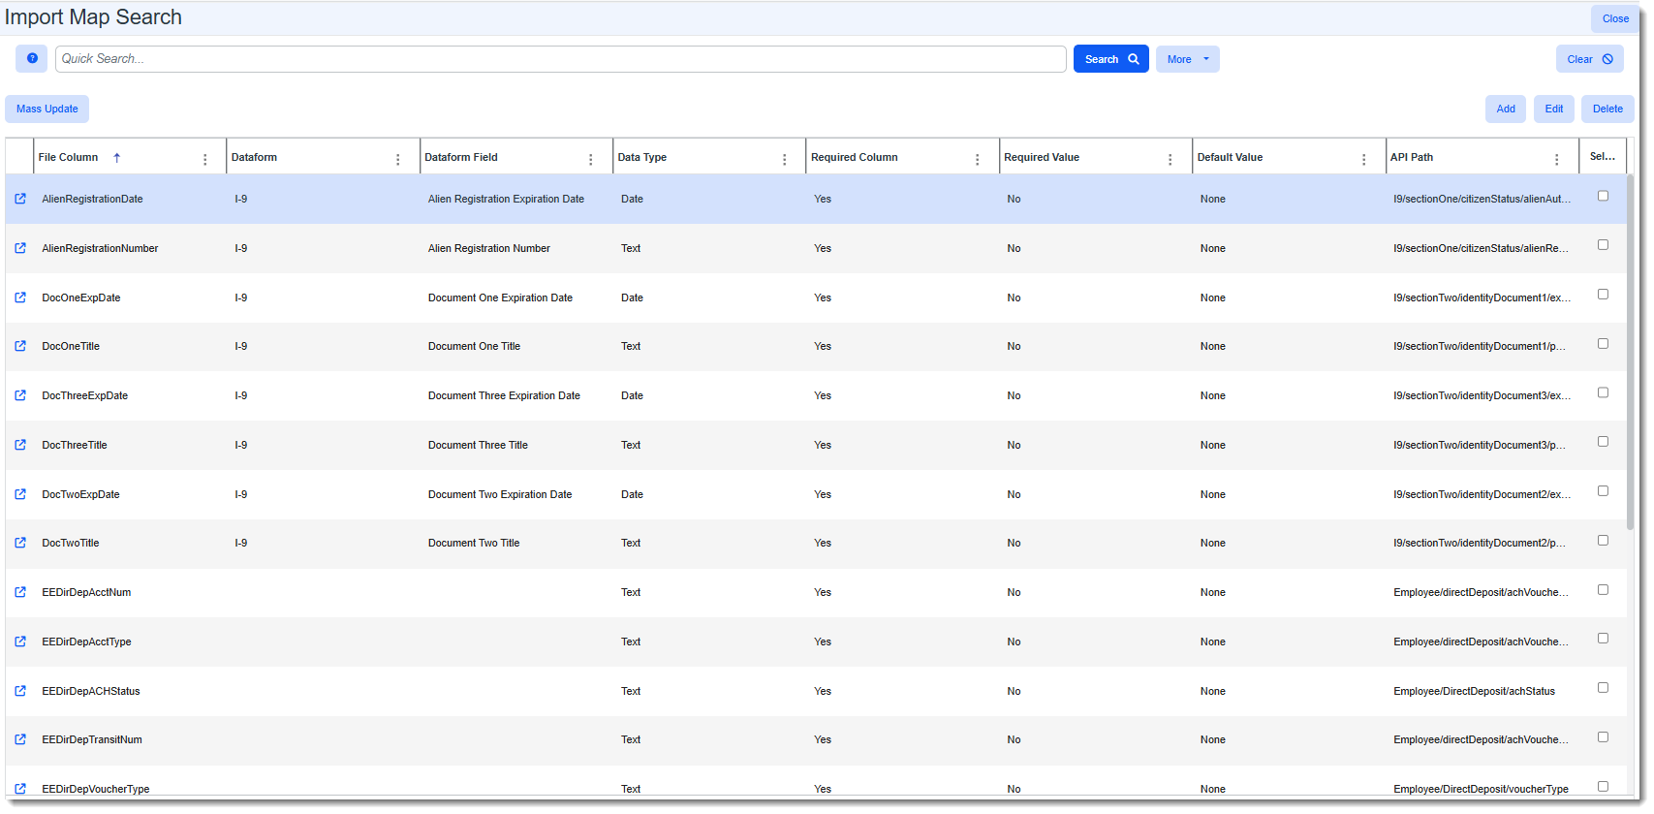The image size is (1654, 814).
Task: Open the EEDirDepACHStatus row link icon
Action: [20, 691]
